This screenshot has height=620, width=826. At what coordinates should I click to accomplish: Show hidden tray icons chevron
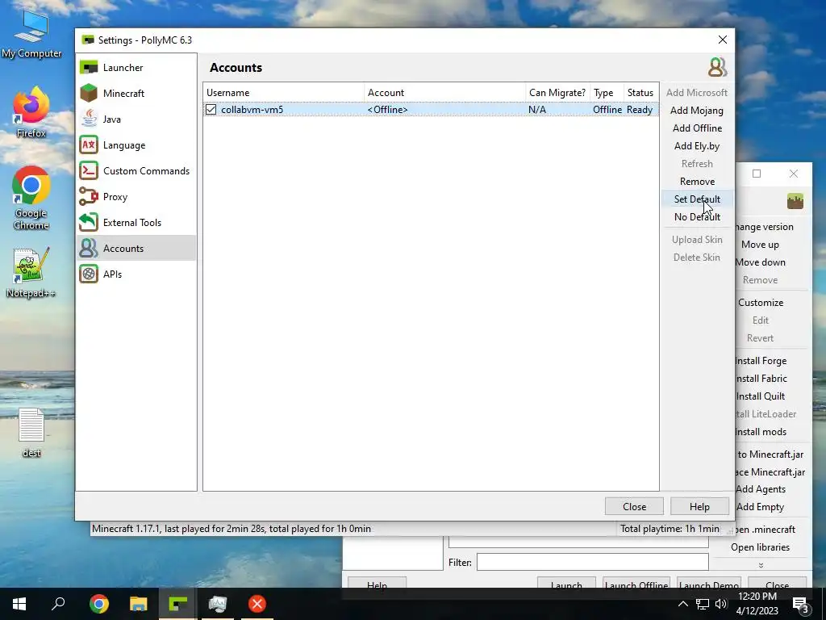[682, 604]
